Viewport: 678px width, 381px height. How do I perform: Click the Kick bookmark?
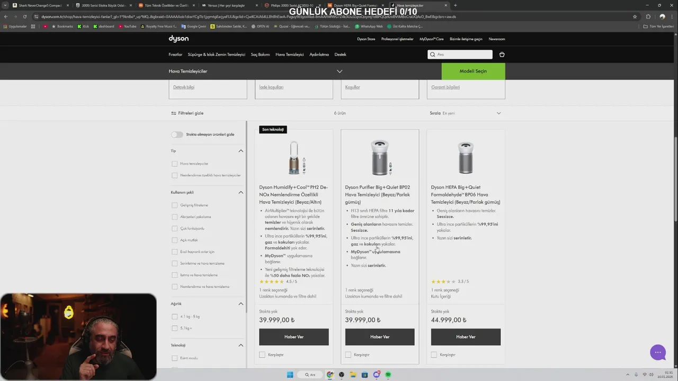[x=83, y=26]
